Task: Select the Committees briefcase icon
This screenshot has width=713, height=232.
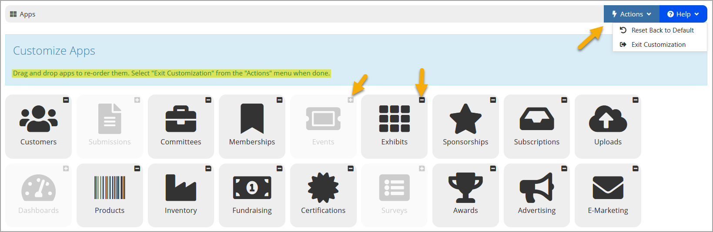Action: point(181,119)
